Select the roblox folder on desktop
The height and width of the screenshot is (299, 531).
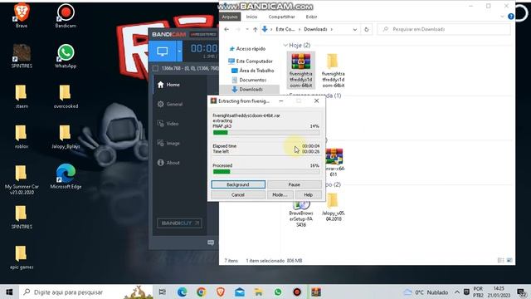(x=22, y=136)
